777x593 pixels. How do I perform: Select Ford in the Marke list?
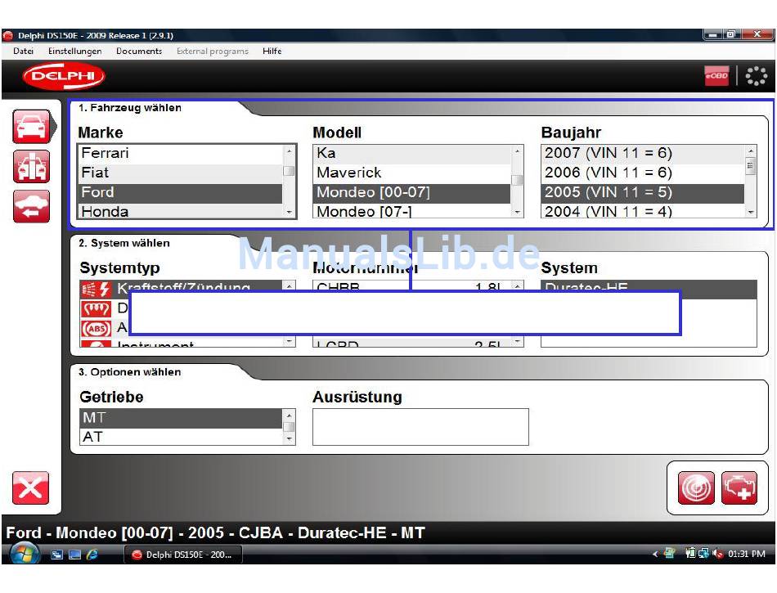coord(181,193)
